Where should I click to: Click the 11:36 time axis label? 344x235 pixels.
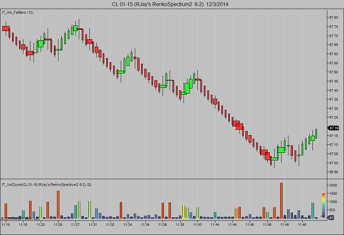[163, 225]
